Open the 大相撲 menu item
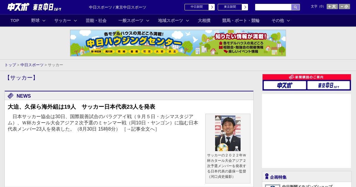The image size is (356, 187). [204, 20]
